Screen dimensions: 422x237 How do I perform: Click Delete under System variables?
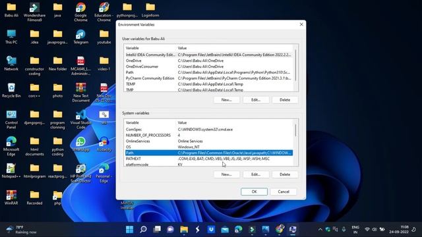pos(285,174)
